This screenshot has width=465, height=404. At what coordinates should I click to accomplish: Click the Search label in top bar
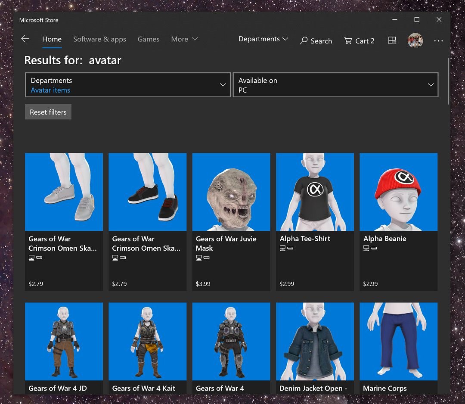click(321, 41)
